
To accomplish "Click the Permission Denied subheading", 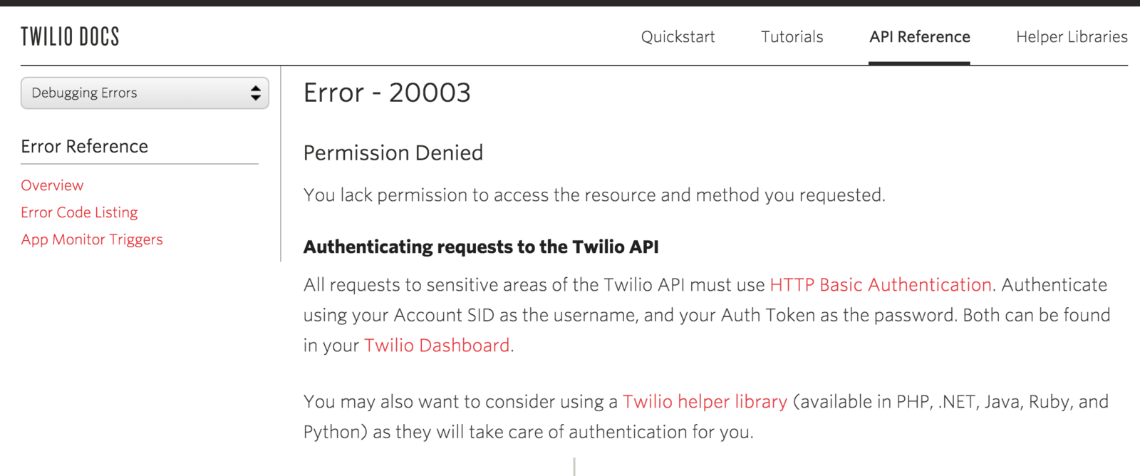I will pyautogui.click(x=393, y=153).
